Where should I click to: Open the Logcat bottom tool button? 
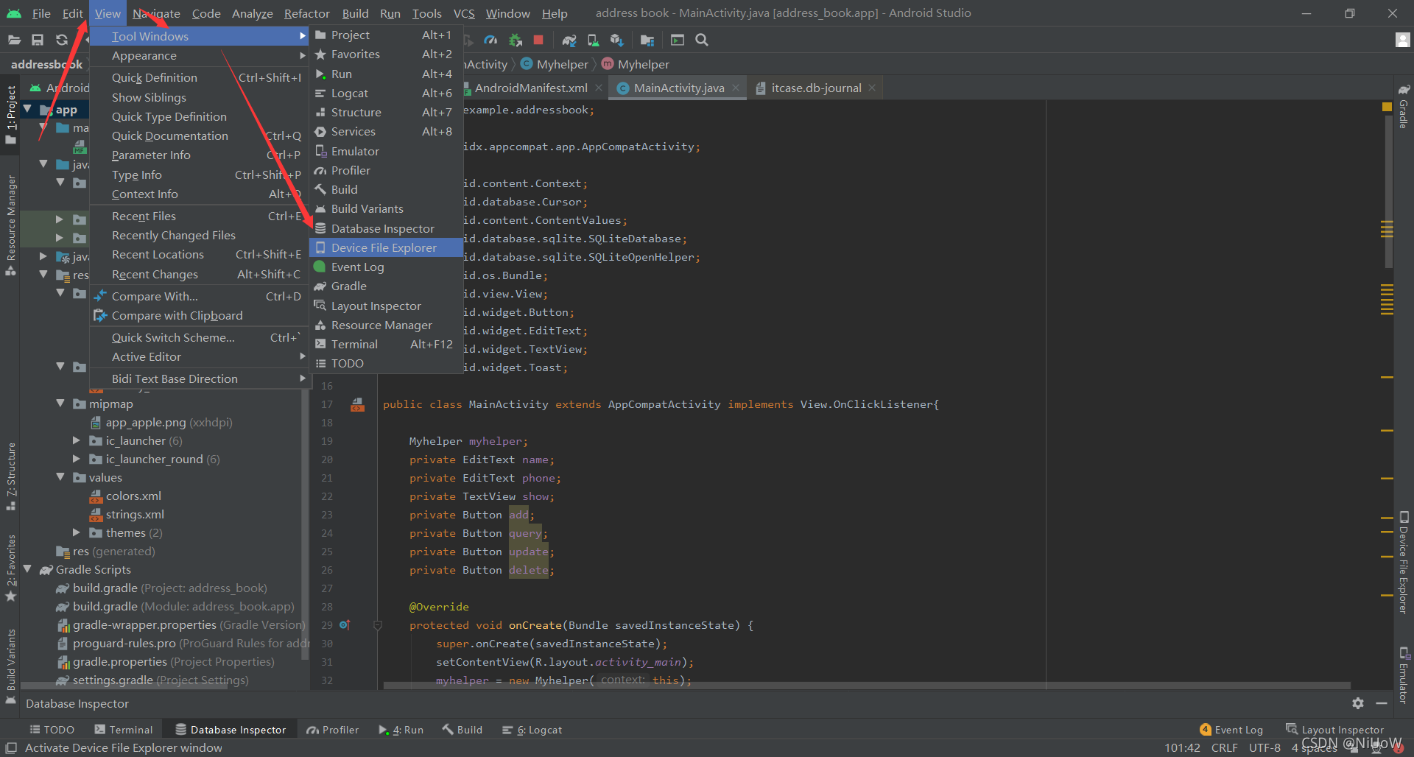532,730
